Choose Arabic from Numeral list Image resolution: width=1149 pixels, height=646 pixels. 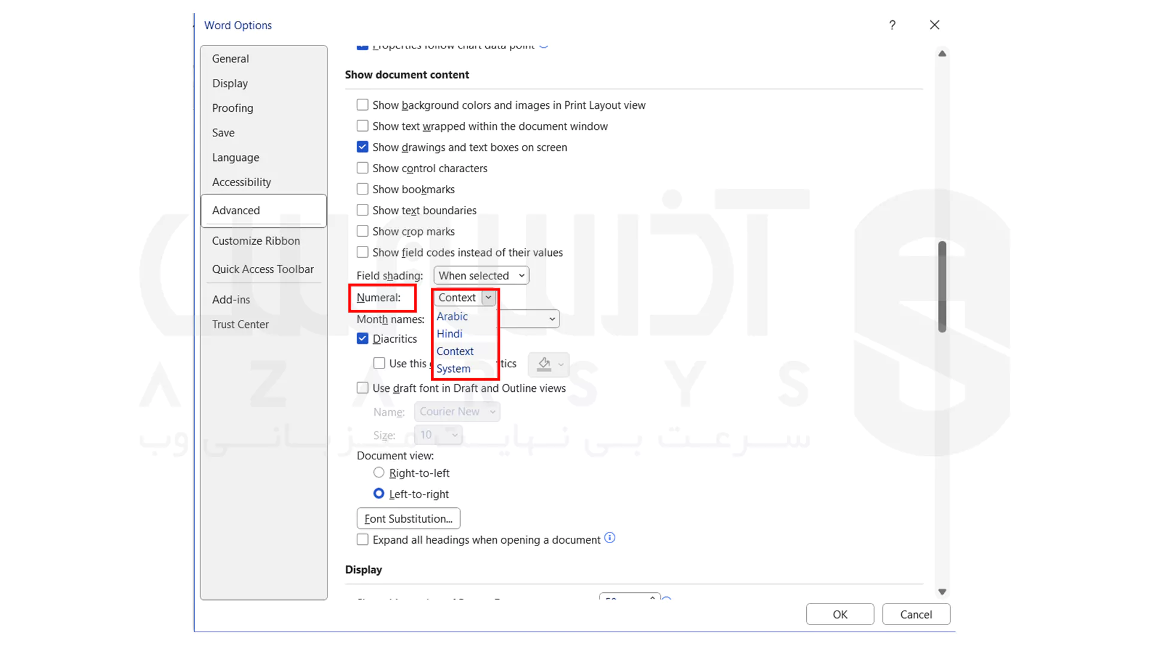(x=452, y=316)
